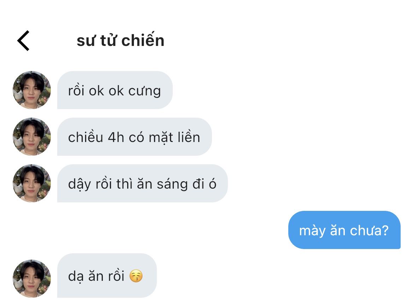Tap avatar next to the "dạ ăn rồi" message
The image size is (413, 302).
[32, 278]
